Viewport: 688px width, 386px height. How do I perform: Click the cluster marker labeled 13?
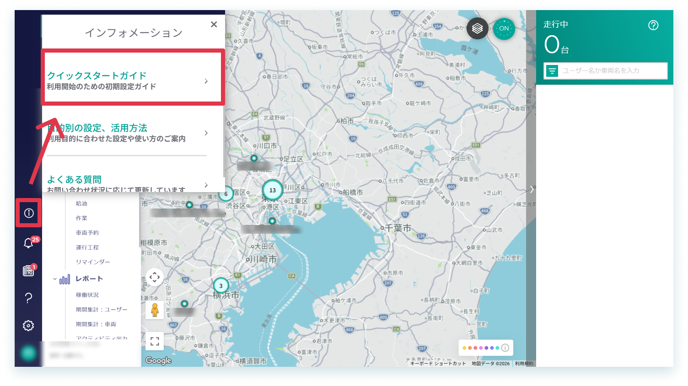pyautogui.click(x=273, y=190)
